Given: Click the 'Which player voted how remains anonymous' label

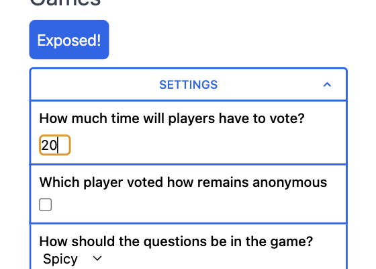Looking at the screenshot, I should (x=183, y=182).
